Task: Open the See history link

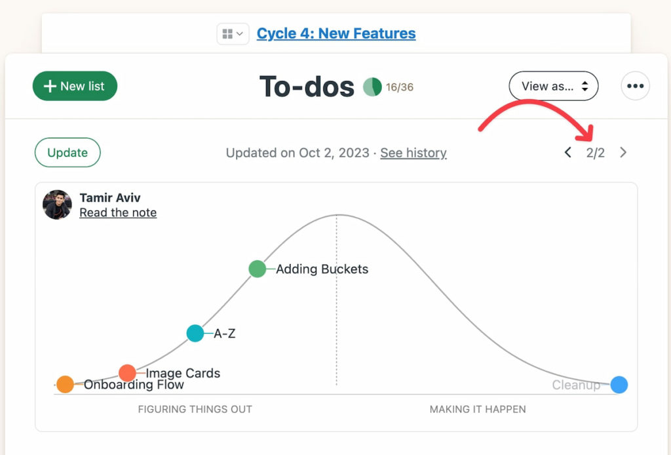Action: 413,153
